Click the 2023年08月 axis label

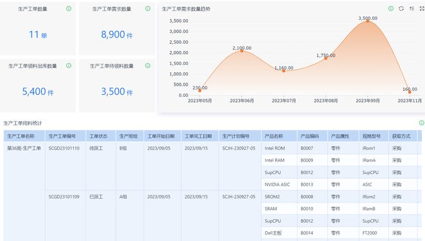point(326,101)
